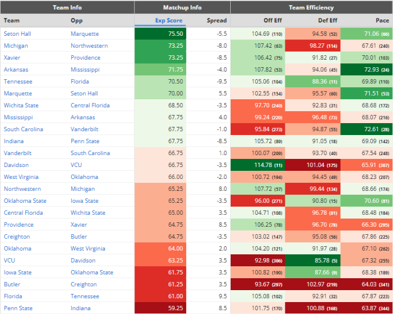The width and height of the screenshot is (393, 314).
Task: Open Seton Hall team link in first row
Action: coord(18,34)
